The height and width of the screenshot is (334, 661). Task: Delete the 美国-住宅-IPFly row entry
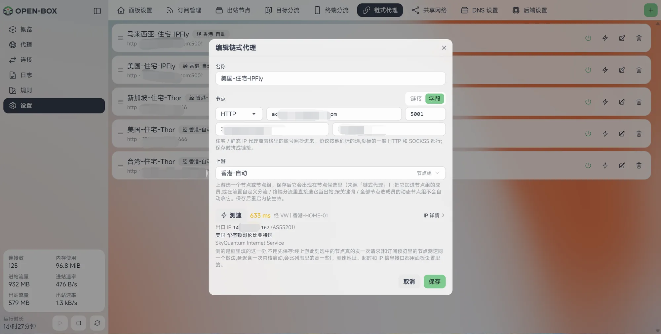click(639, 70)
